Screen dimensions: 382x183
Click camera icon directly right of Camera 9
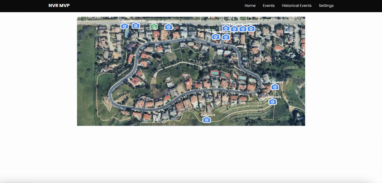[x=234, y=29]
